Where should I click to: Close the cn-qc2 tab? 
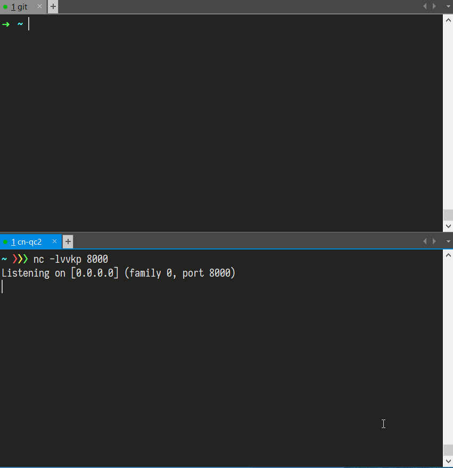54,241
